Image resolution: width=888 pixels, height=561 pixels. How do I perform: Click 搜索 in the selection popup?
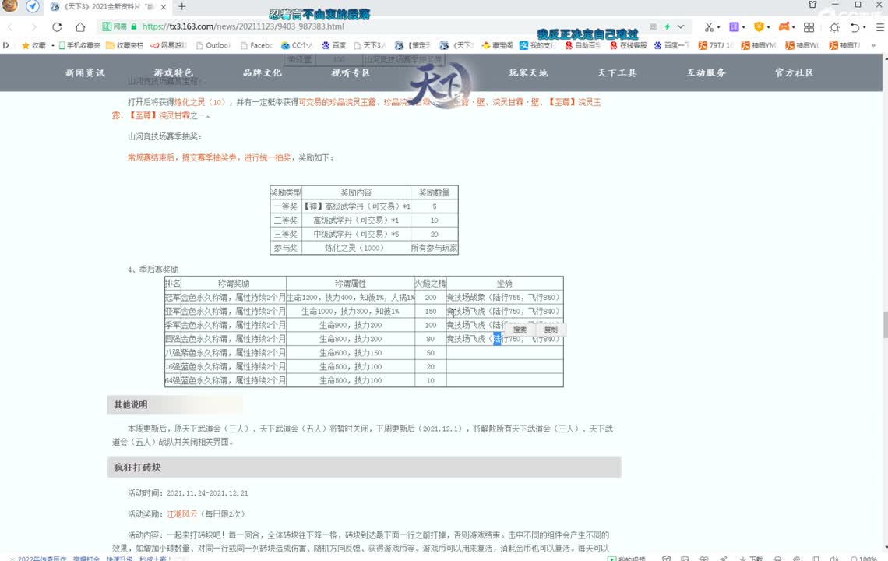tap(520, 330)
